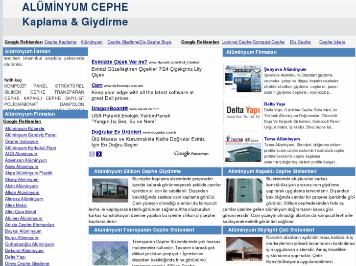
Task: Open the Şenyuva Alüminyum thumbnail image
Action: pyautogui.click(x=243, y=78)
